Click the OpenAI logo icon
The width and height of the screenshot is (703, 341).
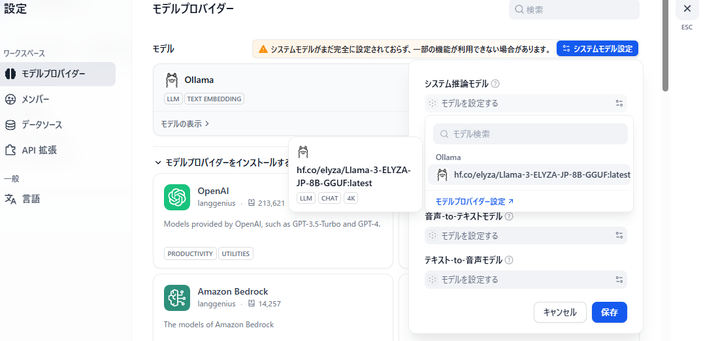pos(177,197)
